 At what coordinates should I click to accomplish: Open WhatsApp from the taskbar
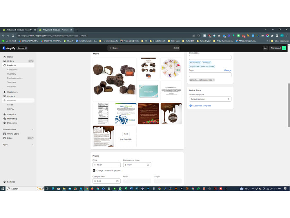[x=120, y=189]
